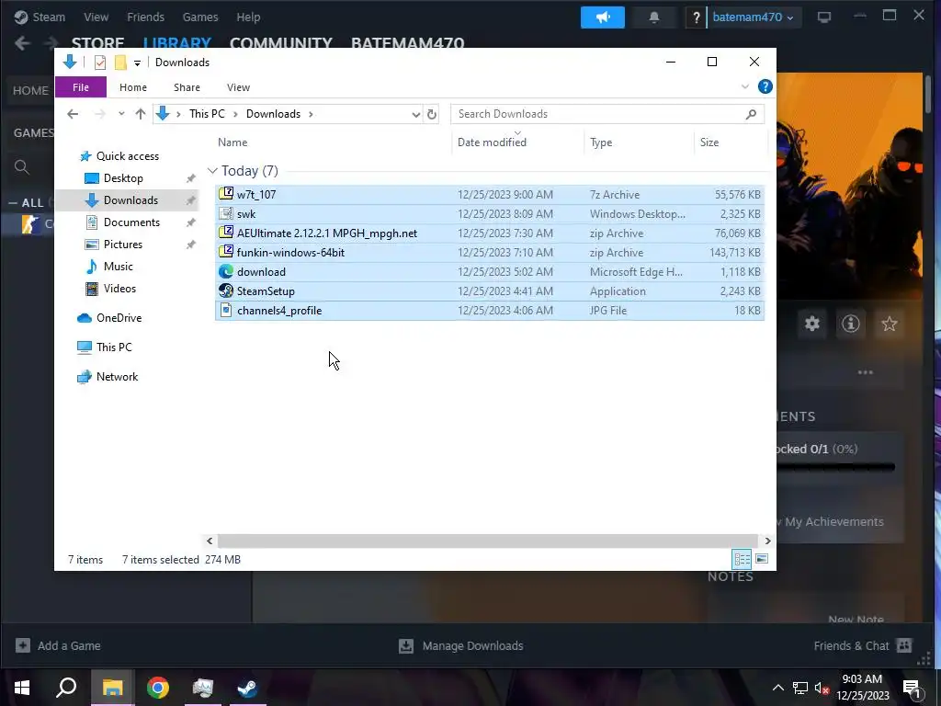Open the Windows action center notifications
This screenshot has width=941, height=706.
(x=913, y=688)
